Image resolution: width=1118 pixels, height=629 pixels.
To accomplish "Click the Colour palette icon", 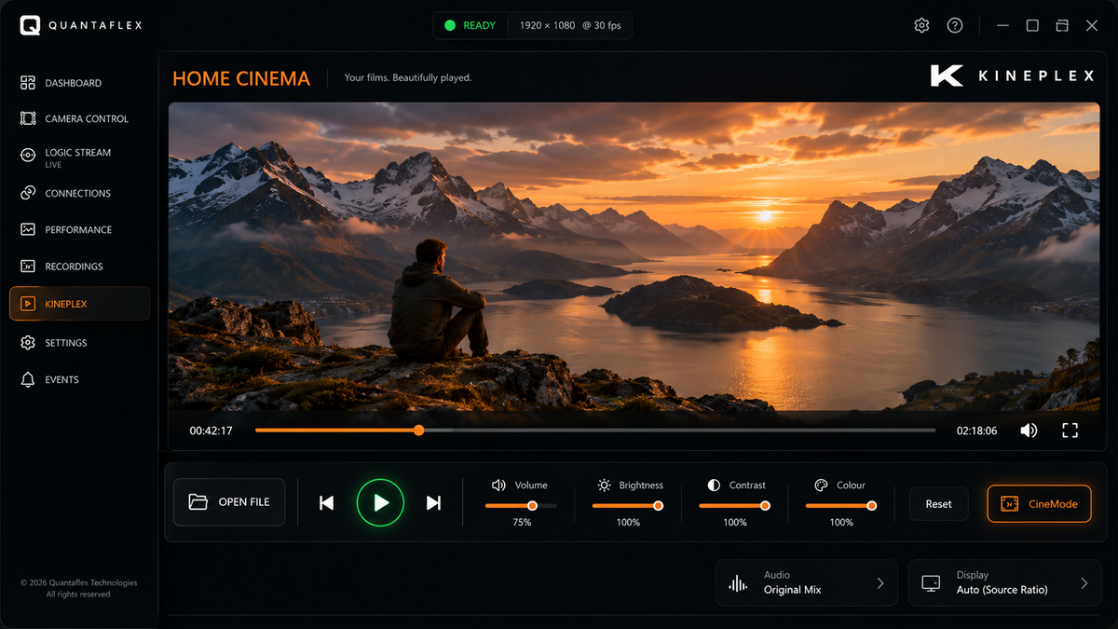I will tap(821, 485).
